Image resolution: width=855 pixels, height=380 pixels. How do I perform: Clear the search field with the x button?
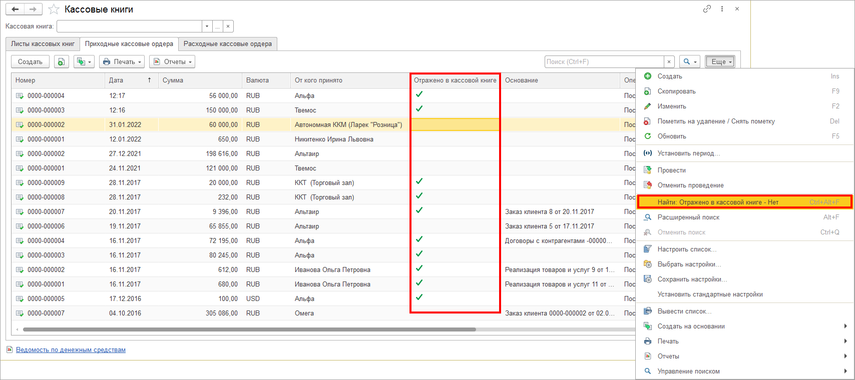pyautogui.click(x=669, y=61)
